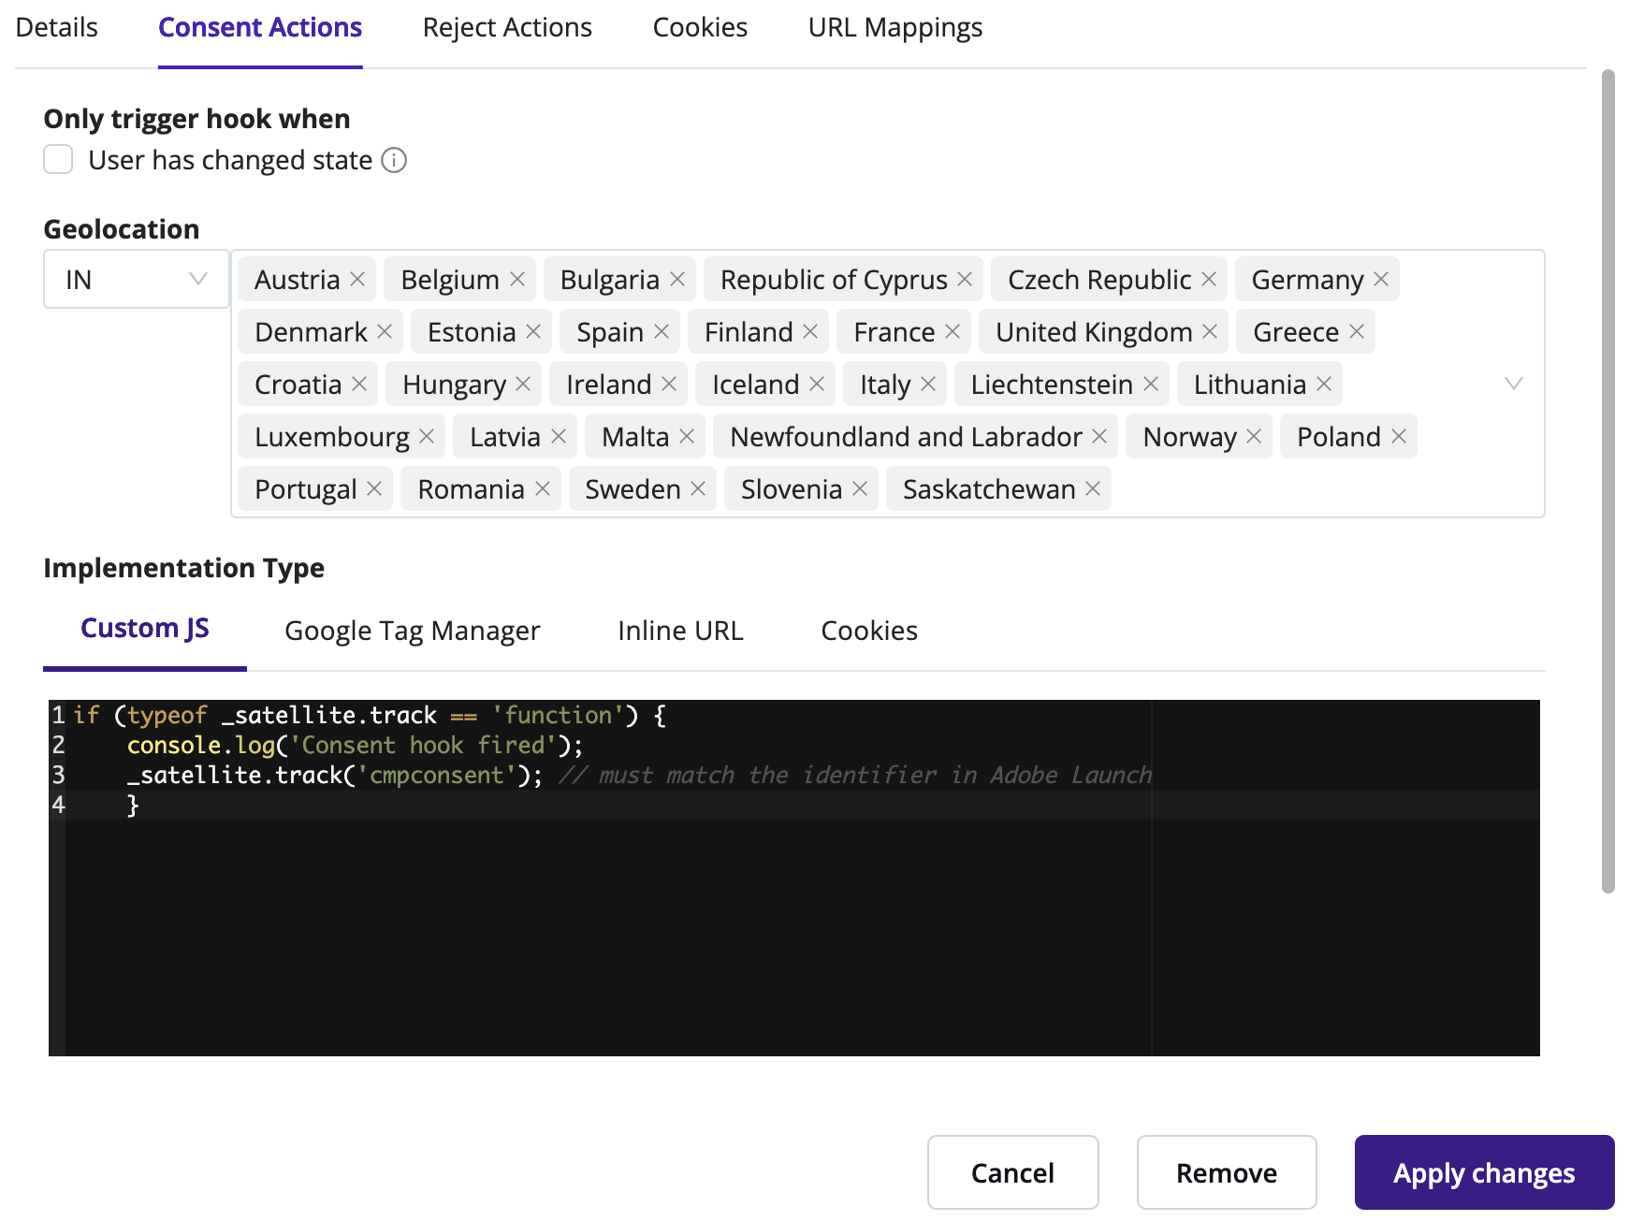Remove the Lithuania tag

[x=1324, y=384]
